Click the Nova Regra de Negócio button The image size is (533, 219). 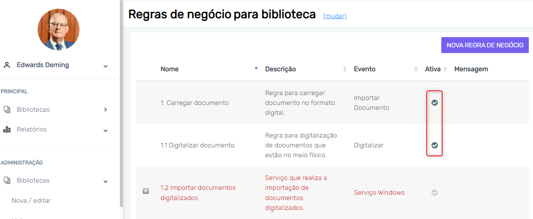[485, 45]
